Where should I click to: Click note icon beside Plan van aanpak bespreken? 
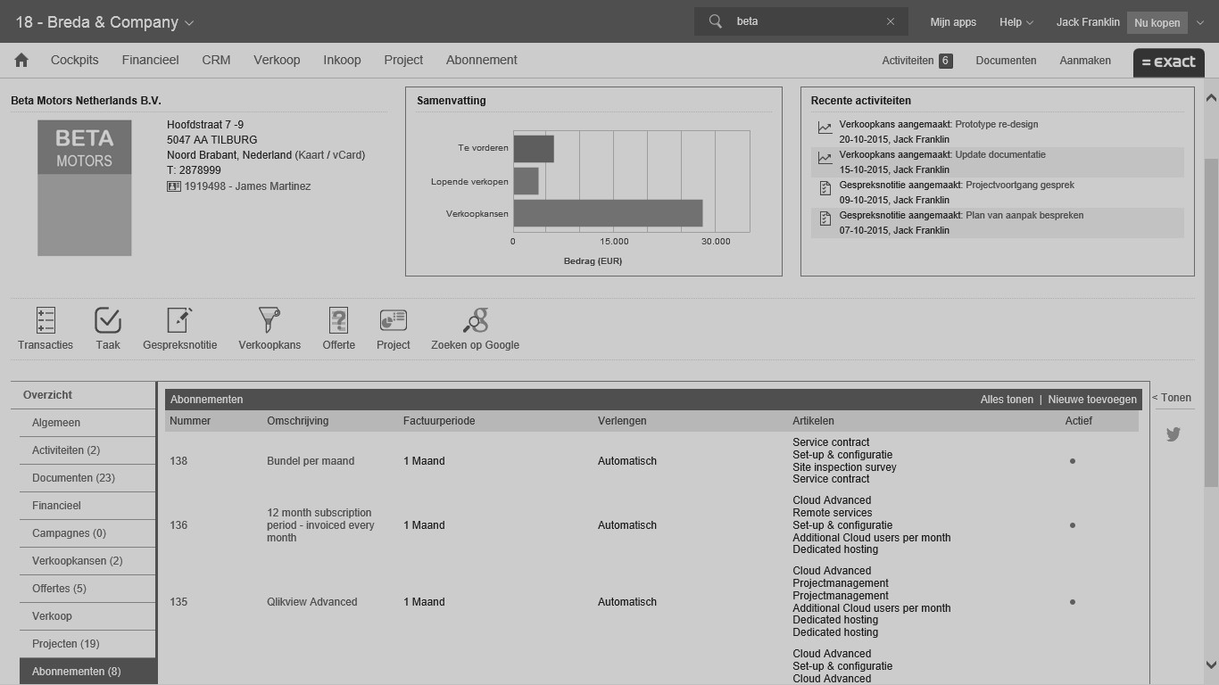click(825, 219)
